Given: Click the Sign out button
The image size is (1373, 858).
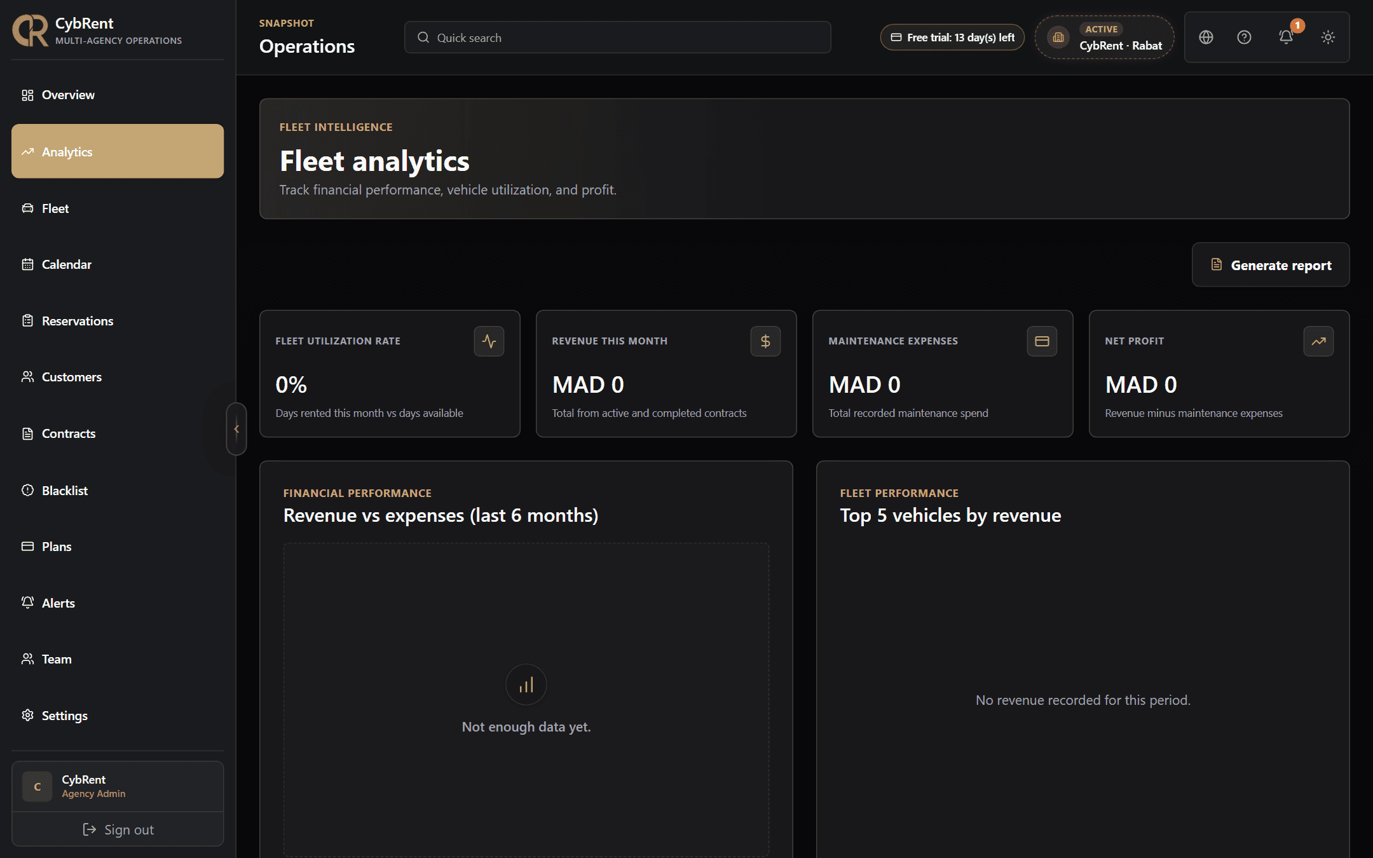Looking at the screenshot, I should click(x=118, y=829).
